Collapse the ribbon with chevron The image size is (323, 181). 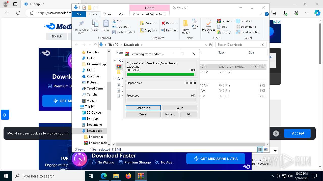click(262, 14)
